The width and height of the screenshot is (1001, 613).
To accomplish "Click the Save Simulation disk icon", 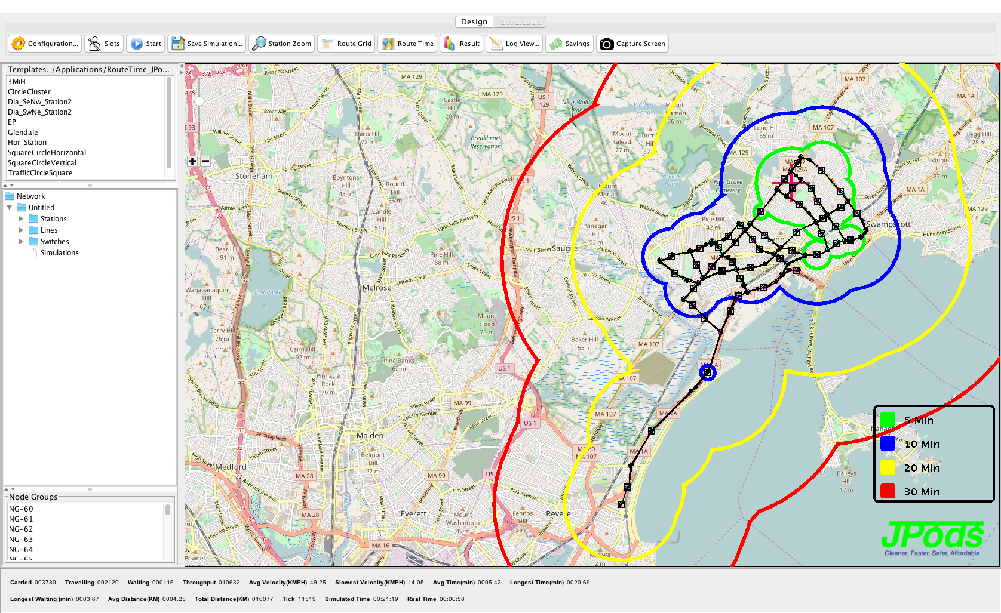I will (x=178, y=44).
